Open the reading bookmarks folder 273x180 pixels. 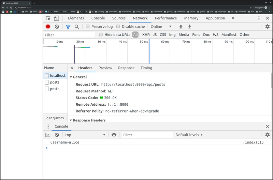click(x=99, y=12)
